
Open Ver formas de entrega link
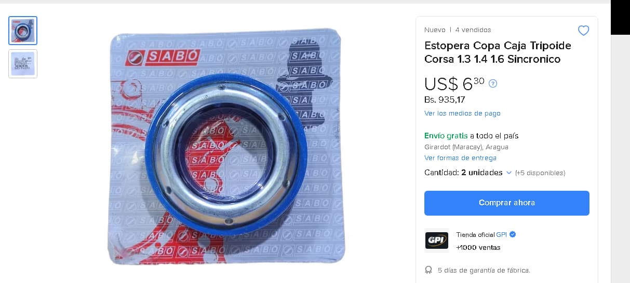pyautogui.click(x=460, y=158)
